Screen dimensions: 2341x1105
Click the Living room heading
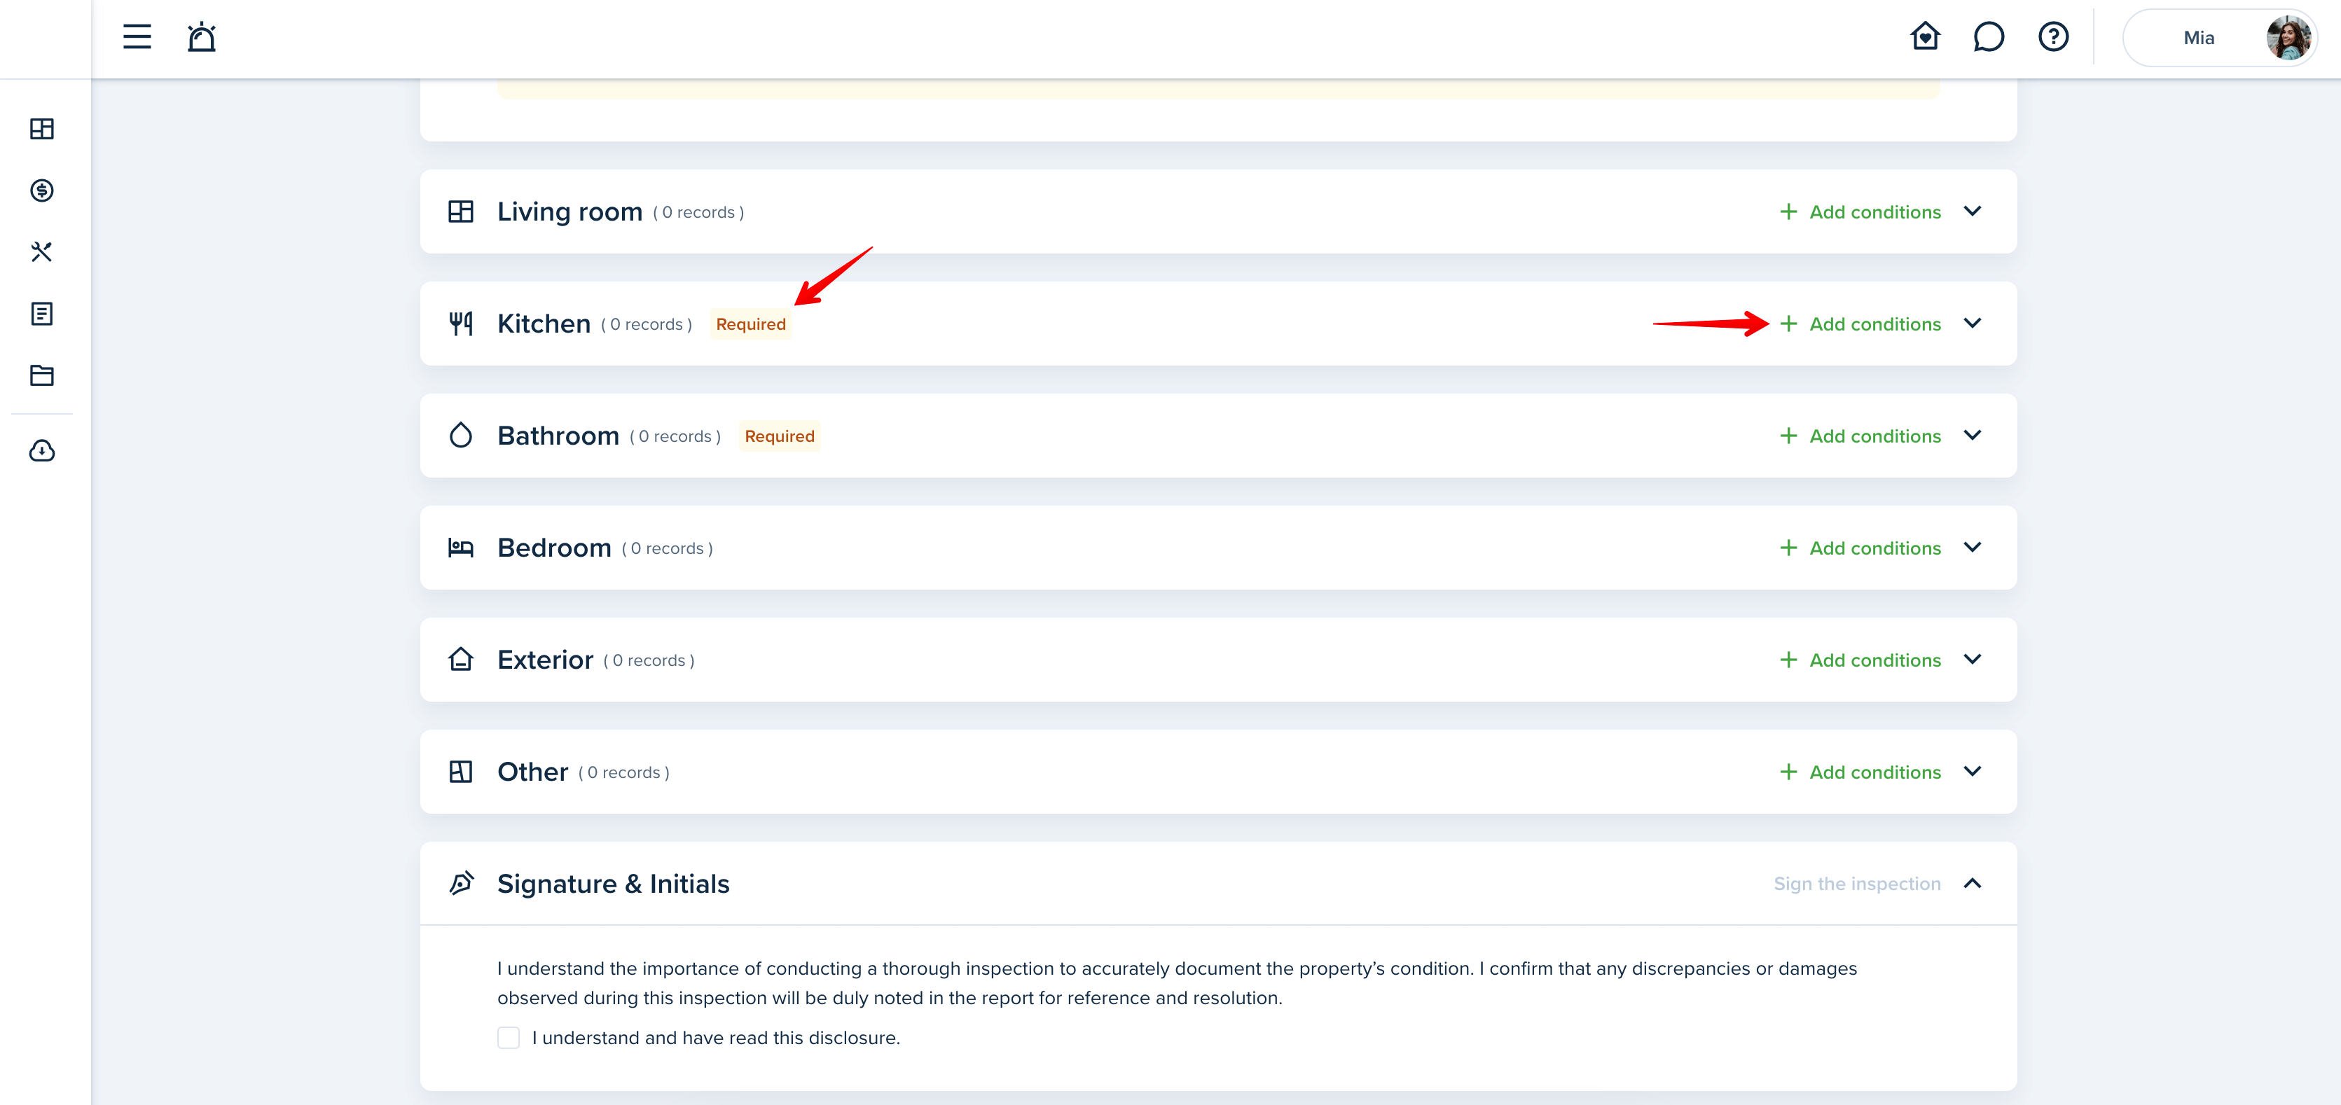point(569,211)
